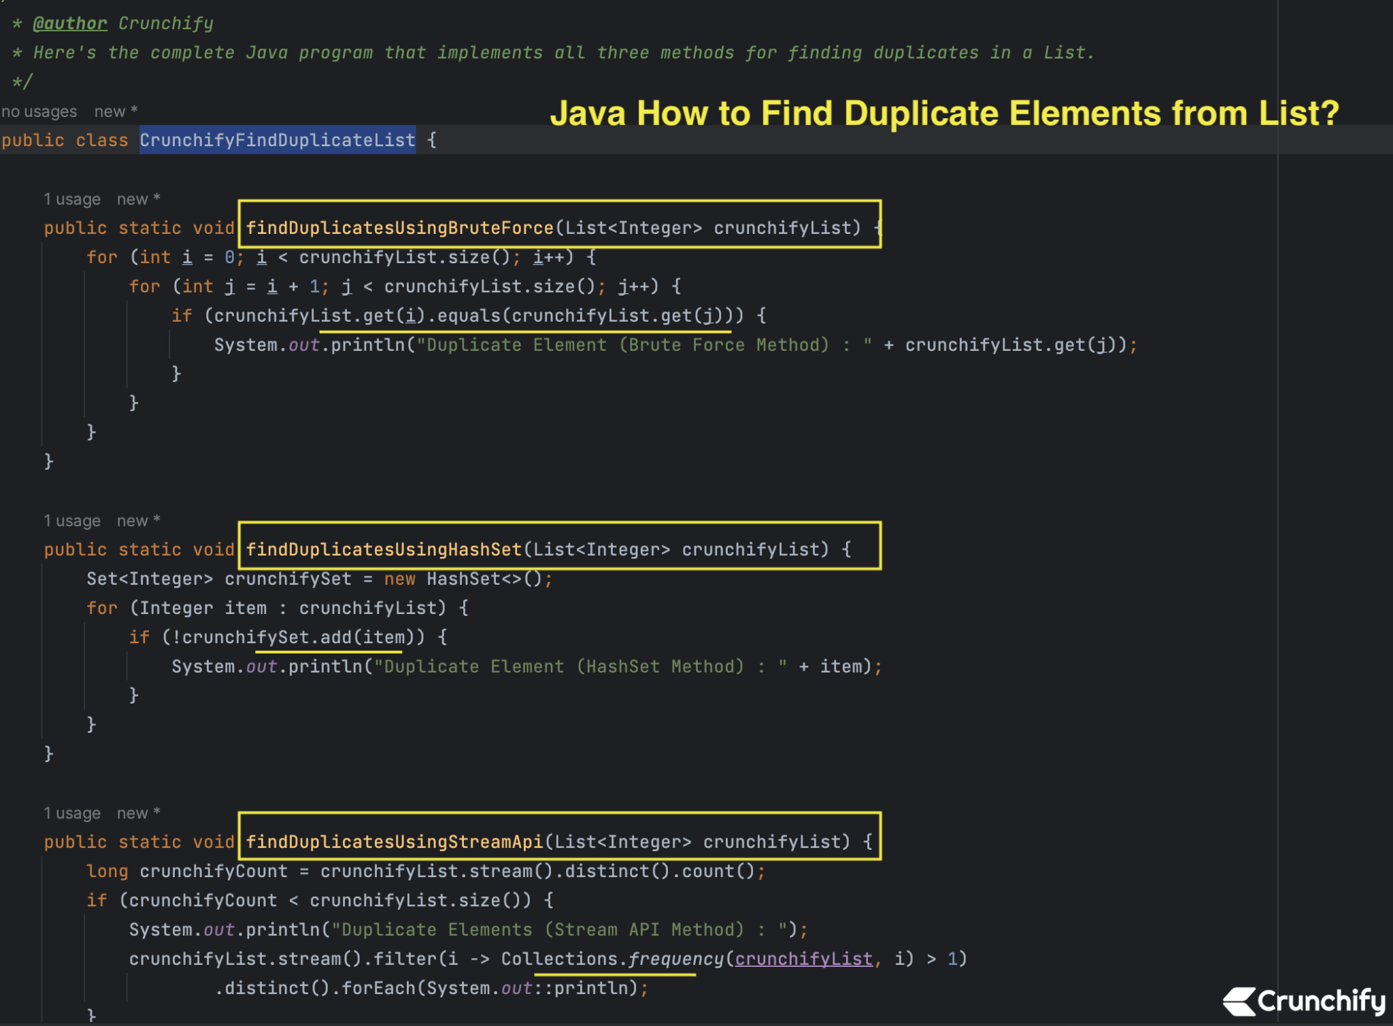This screenshot has width=1393, height=1026.
Task: Click 'new *' hint above findDuplicatesUsingStreamApi
Action: 136,813
